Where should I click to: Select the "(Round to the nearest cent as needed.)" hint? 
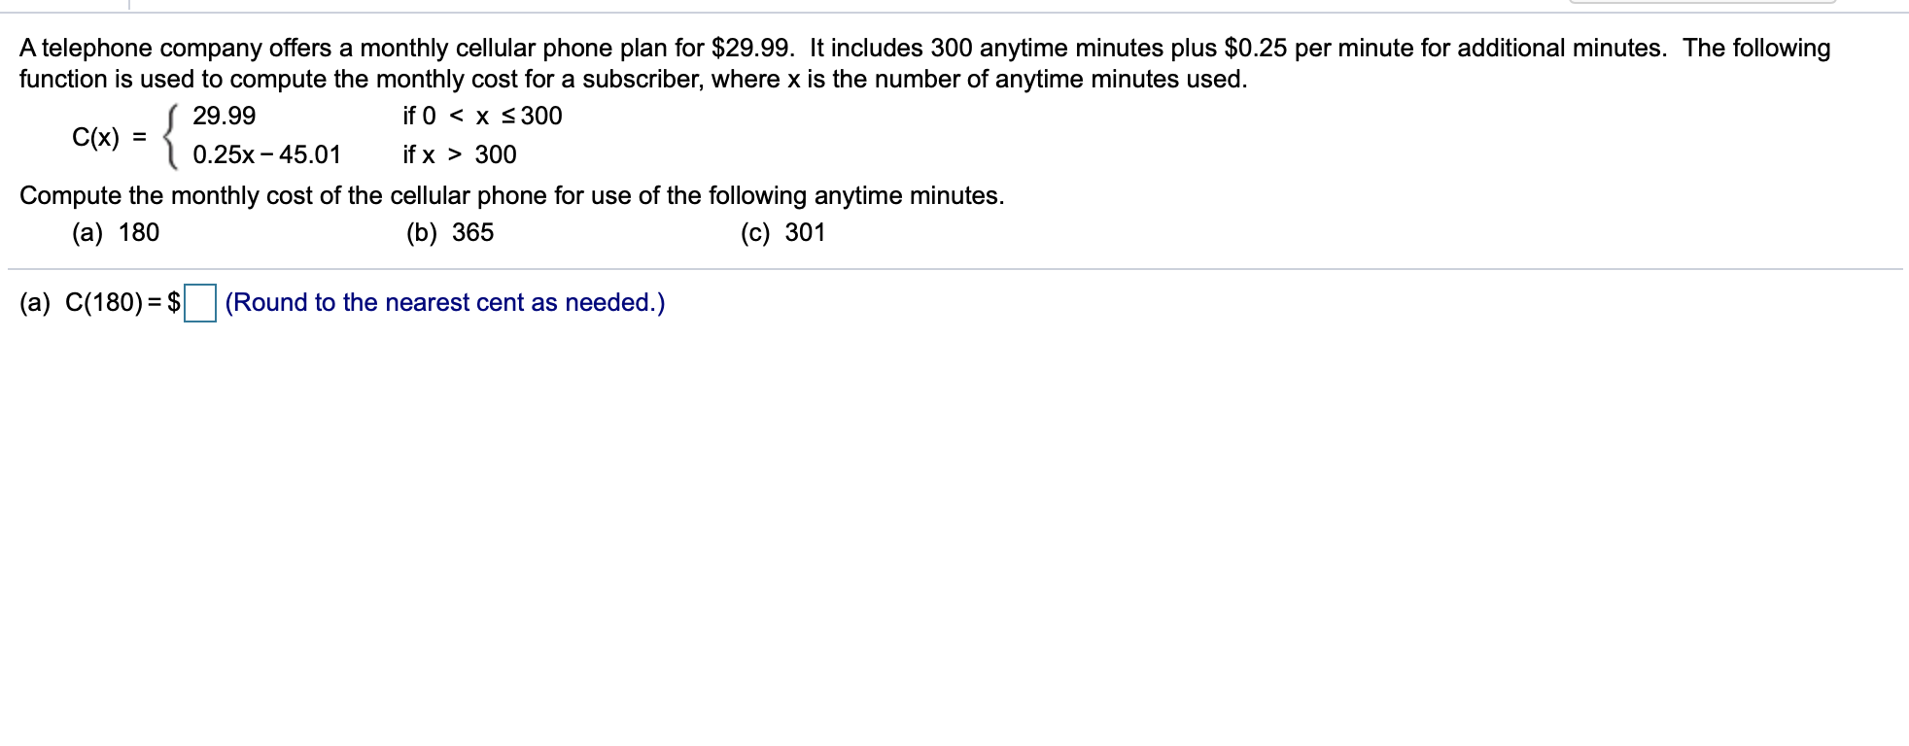click(443, 303)
